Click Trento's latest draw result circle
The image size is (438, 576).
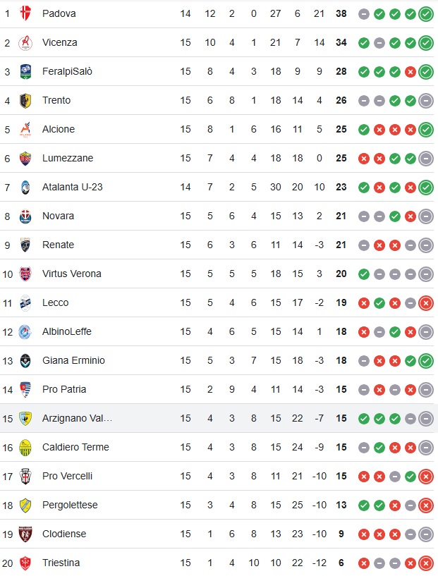point(426,101)
